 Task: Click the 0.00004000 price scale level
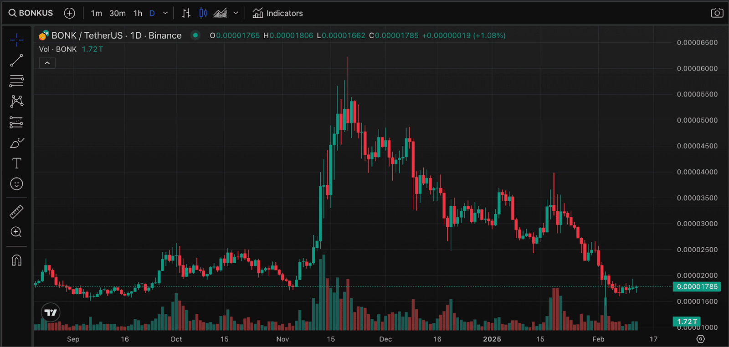pyautogui.click(x=697, y=172)
